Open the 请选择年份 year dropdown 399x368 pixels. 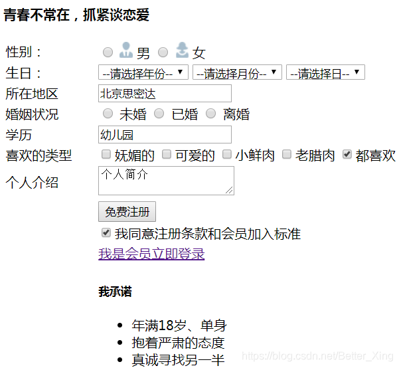click(x=143, y=72)
